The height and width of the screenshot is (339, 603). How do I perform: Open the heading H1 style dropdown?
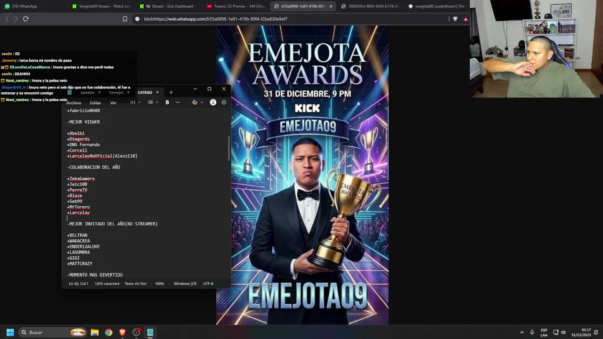136,102
